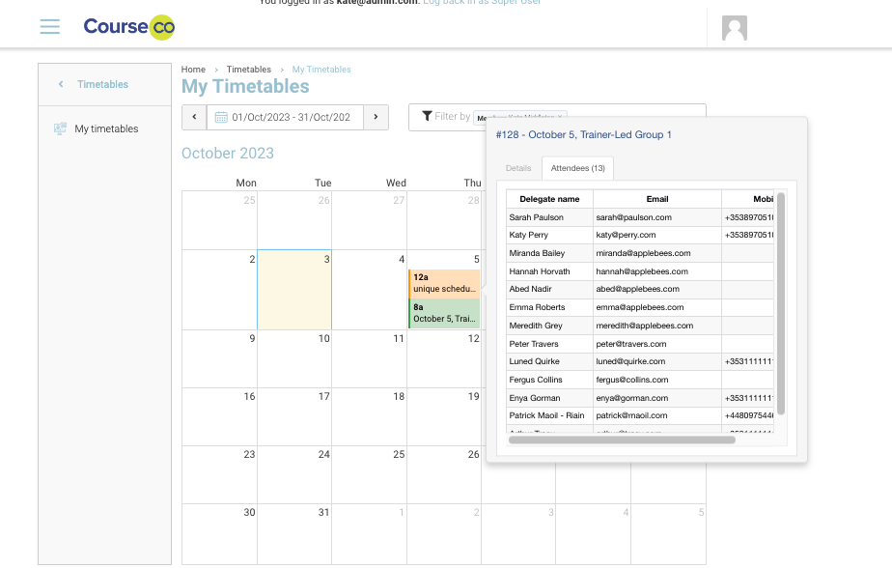Screen dimensions: 892x568
Task: Click the calendar icon in date range
Action: coord(221,117)
